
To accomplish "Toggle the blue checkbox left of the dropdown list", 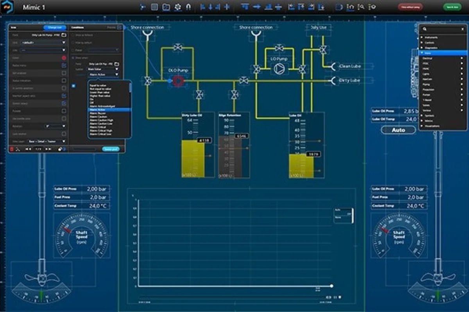I will click(73, 86).
